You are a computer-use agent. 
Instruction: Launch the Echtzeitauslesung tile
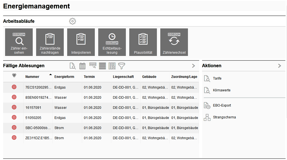pos(112,42)
